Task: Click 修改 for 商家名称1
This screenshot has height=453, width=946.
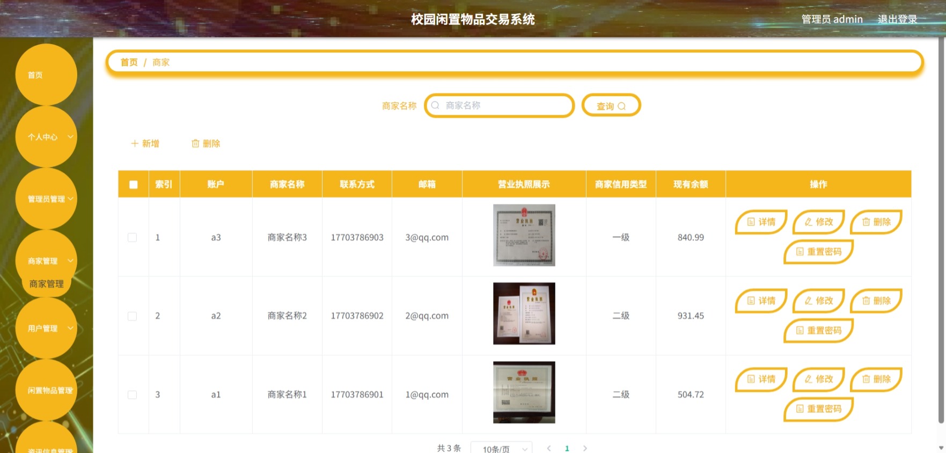Action: (819, 379)
